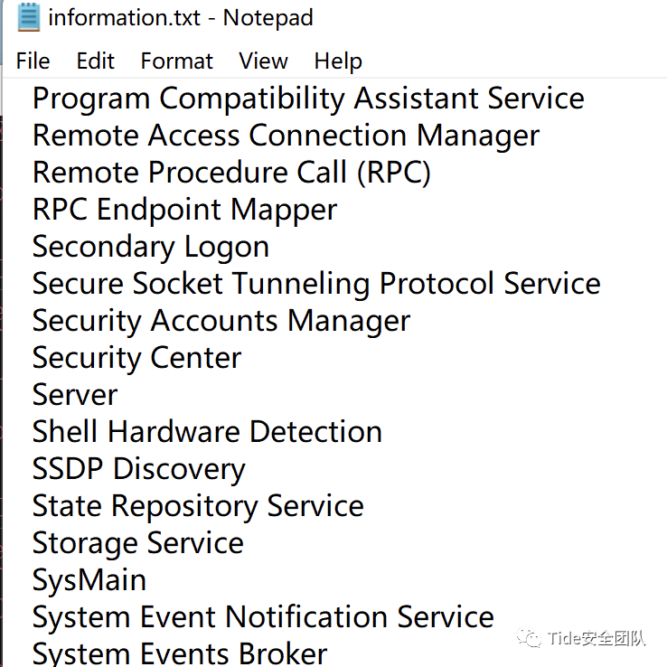The height and width of the screenshot is (667, 667).
Task: Click the Remote Procedure Call (RPC) line
Action: pos(231,173)
